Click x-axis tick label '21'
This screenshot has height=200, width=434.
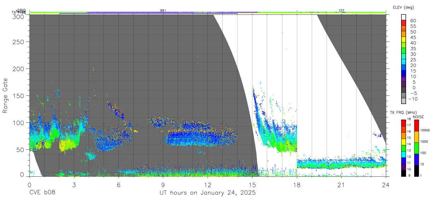tap(341, 184)
